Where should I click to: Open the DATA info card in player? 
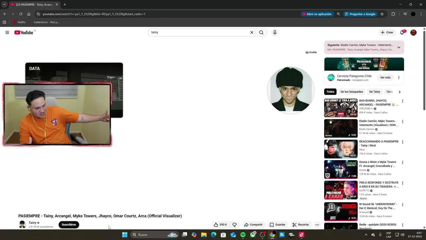[x=74, y=73]
